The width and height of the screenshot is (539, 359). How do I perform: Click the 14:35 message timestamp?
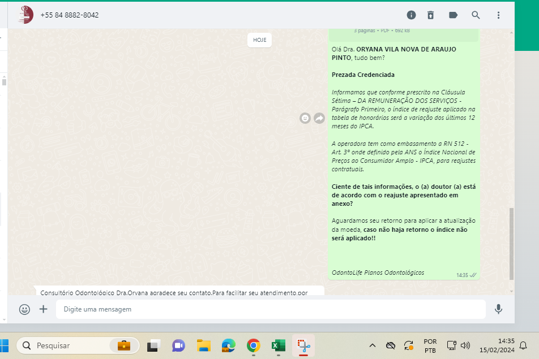[462, 275]
